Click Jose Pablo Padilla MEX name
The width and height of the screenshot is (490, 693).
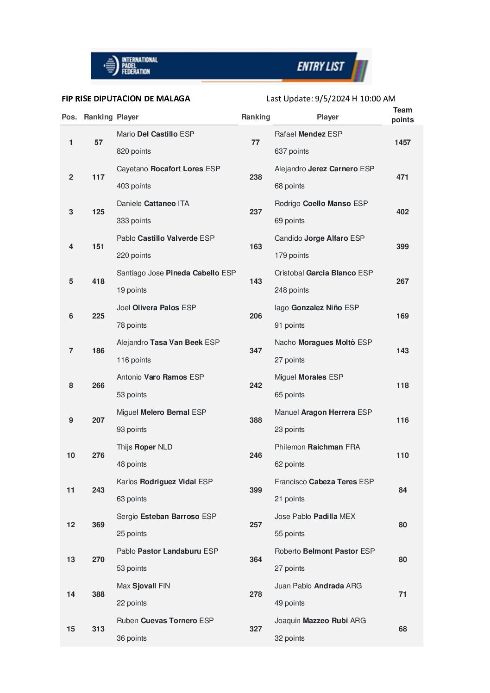[315, 517]
